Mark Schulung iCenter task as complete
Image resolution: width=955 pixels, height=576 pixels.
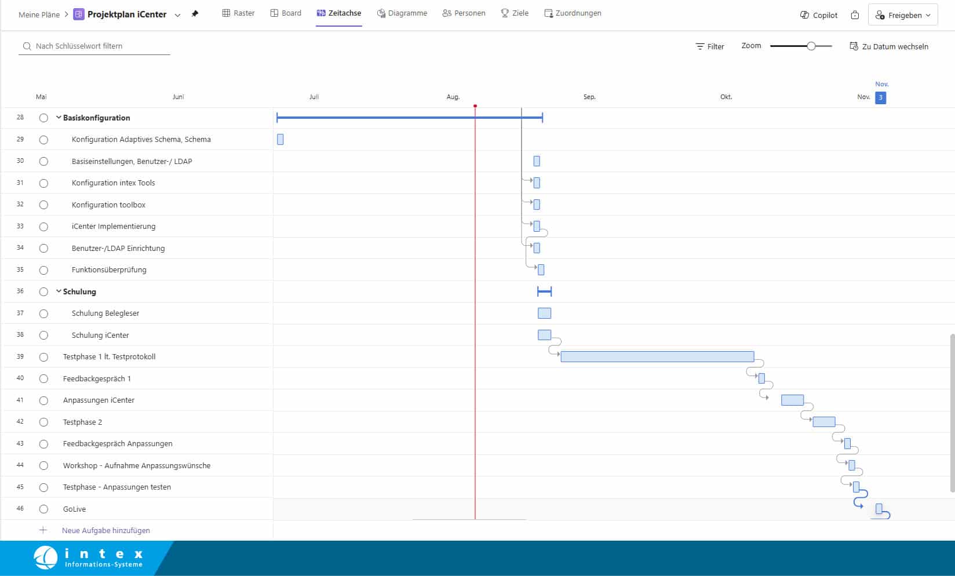(43, 336)
